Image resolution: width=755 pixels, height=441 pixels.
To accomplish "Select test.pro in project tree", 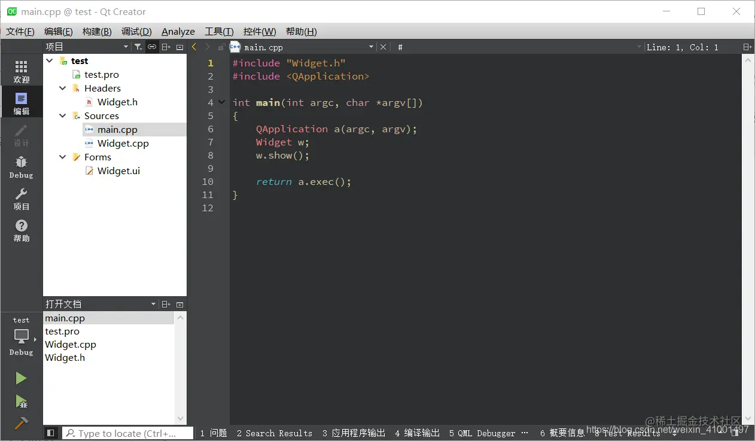I will (x=101, y=75).
